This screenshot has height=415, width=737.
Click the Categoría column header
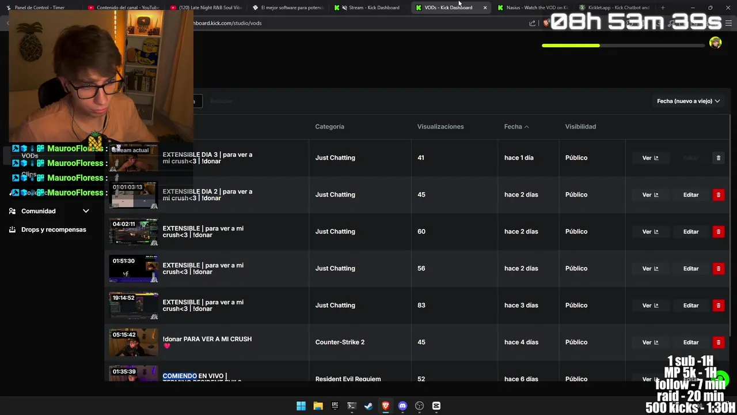tap(329, 126)
